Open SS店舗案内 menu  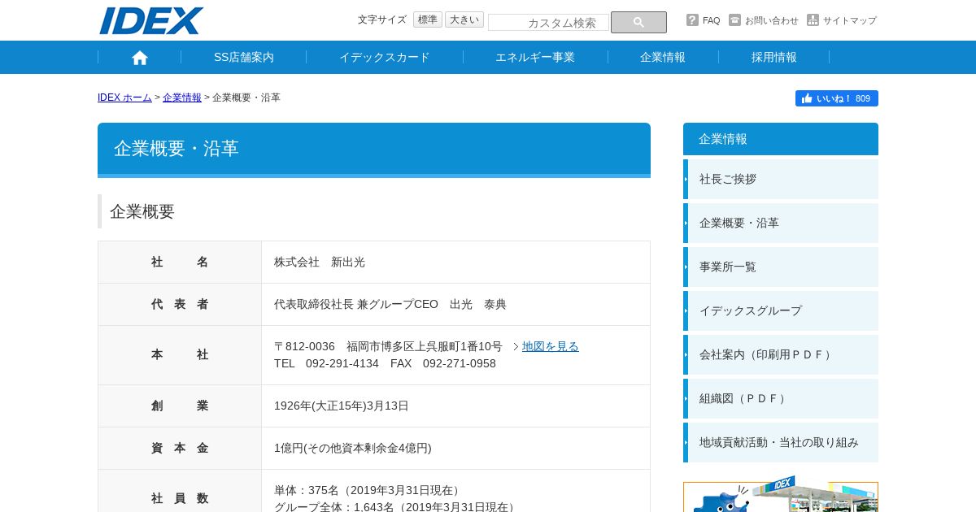244,57
